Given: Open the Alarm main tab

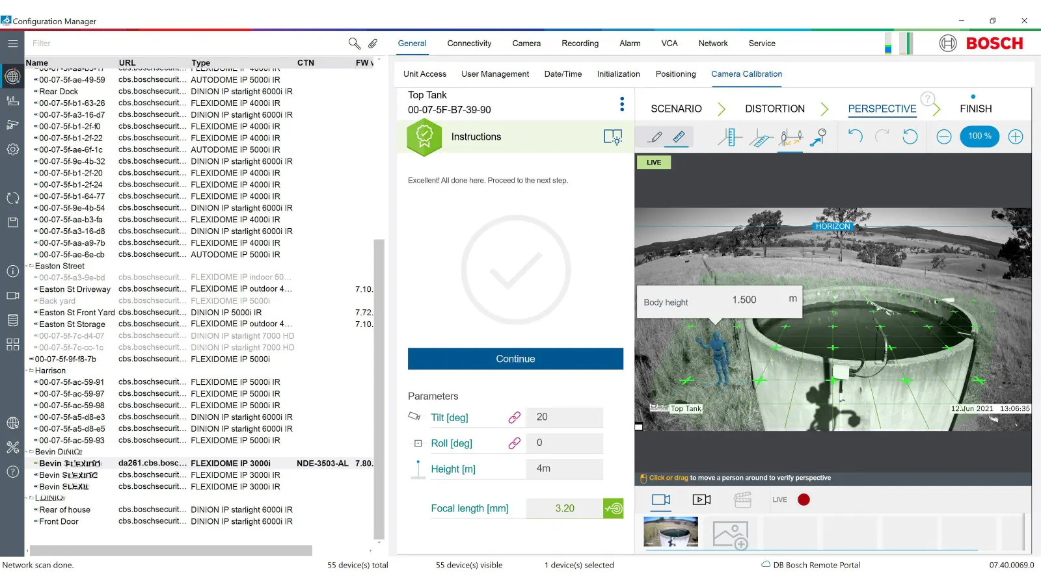Looking at the screenshot, I should pyautogui.click(x=630, y=44).
